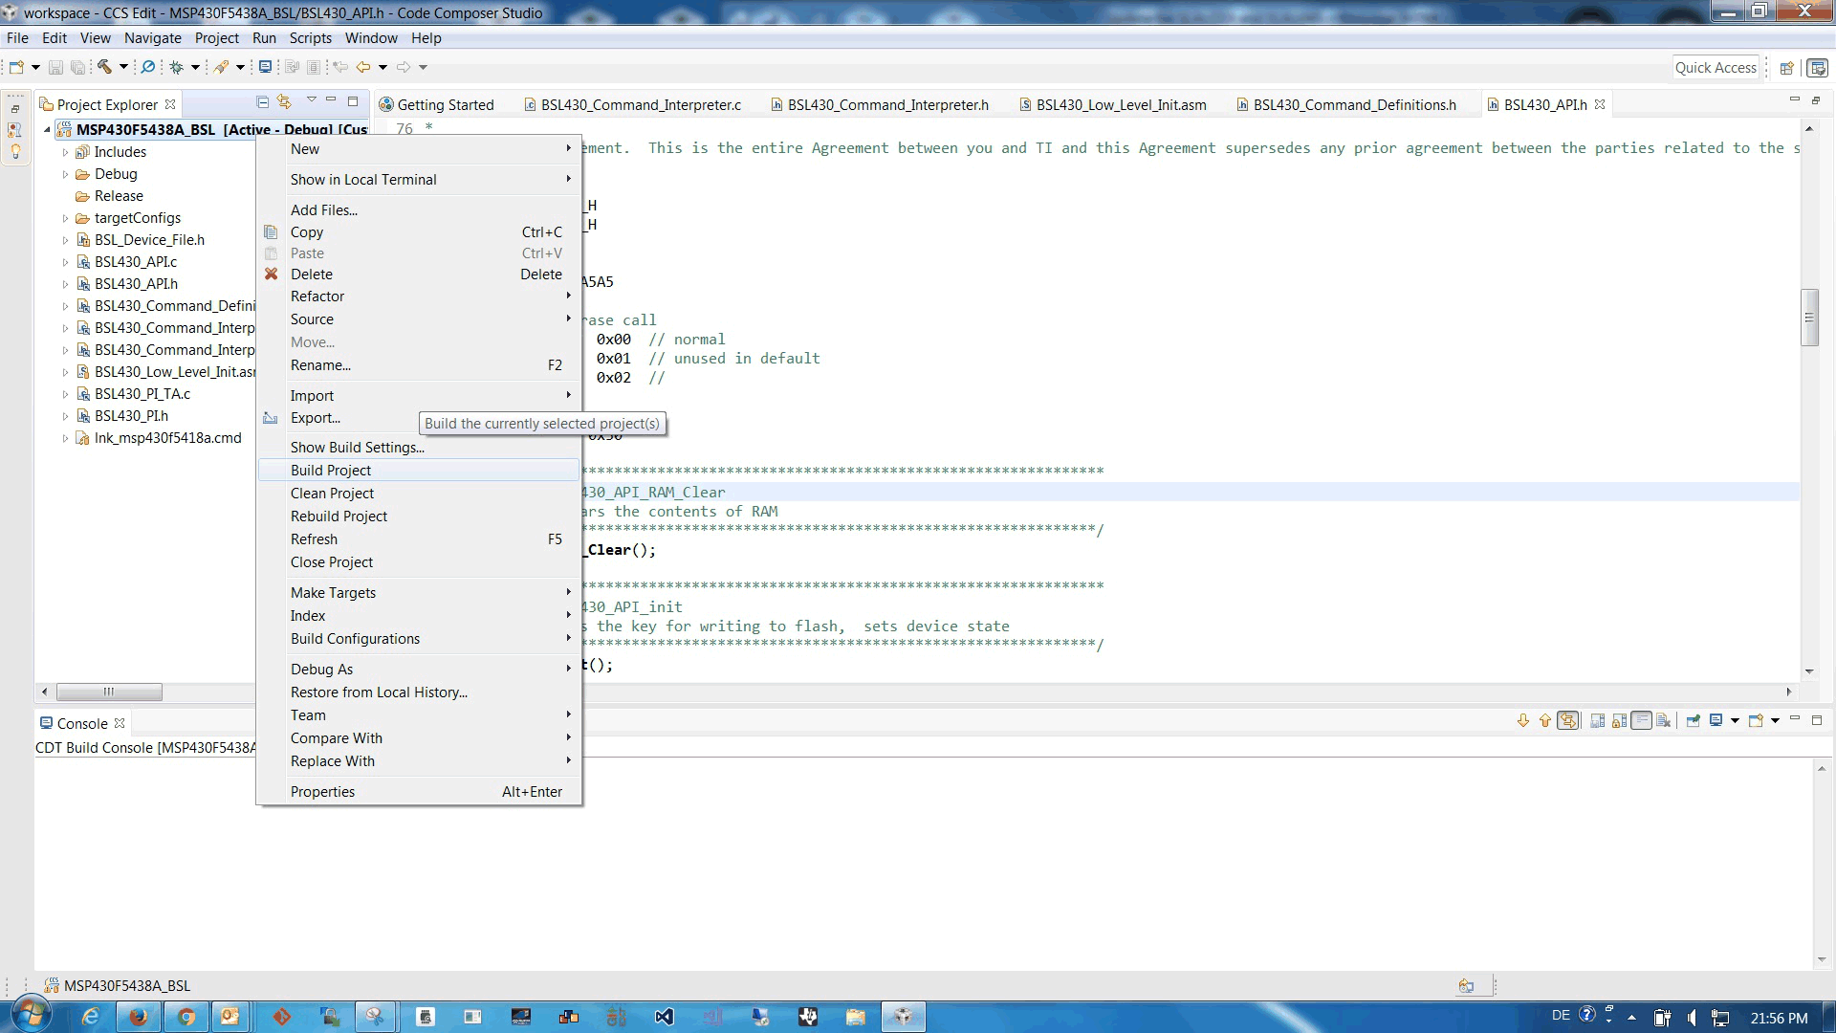This screenshot has width=1836, height=1033.
Task: Open the New submenu in context menu
Action: point(419,149)
